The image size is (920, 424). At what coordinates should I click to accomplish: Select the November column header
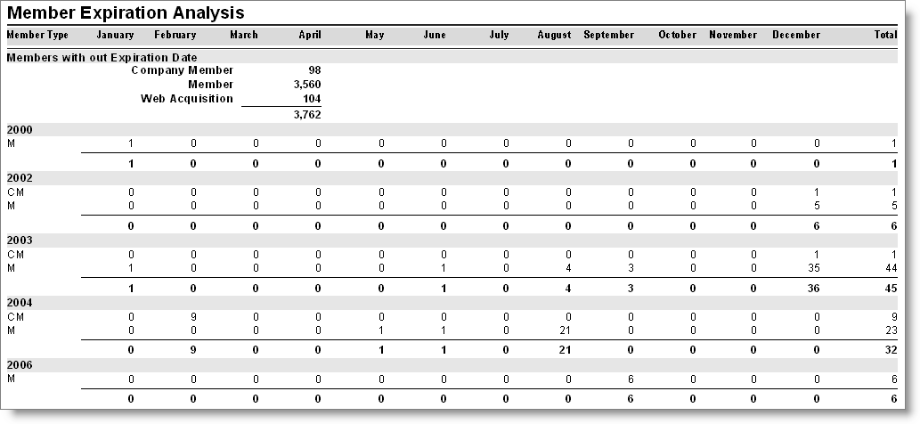(734, 35)
